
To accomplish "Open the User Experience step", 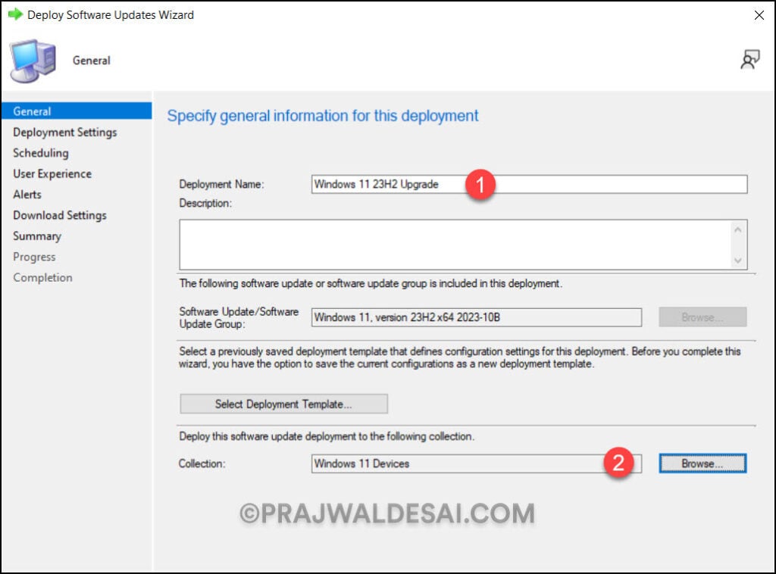I will [x=52, y=173].
